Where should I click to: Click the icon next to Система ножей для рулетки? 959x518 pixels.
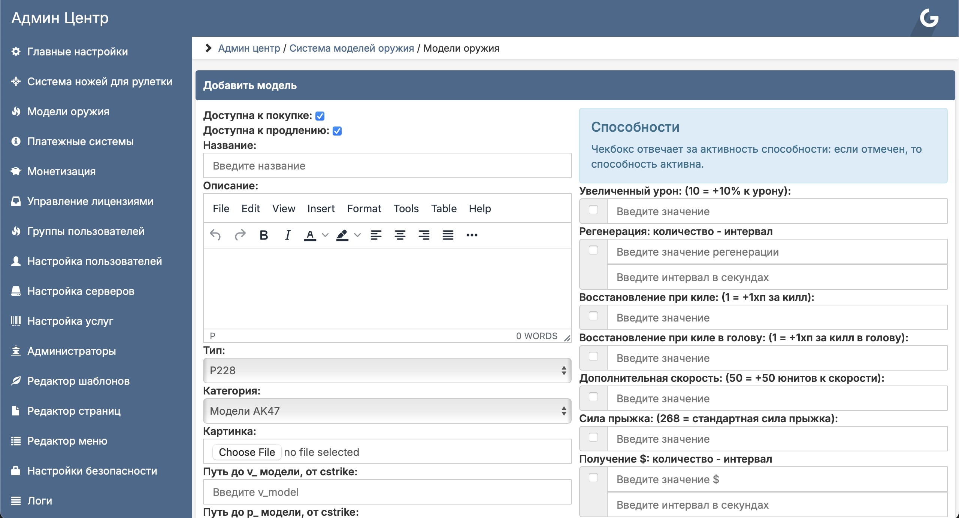pos(16,81)
